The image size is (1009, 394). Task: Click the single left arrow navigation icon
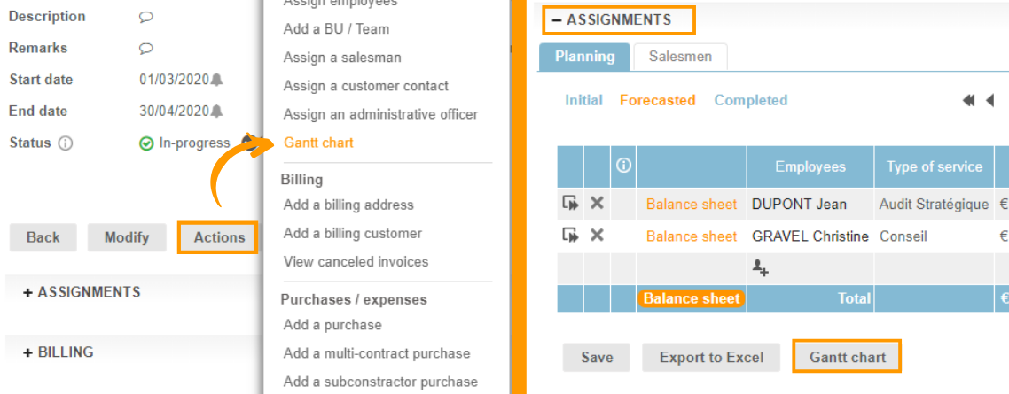pos(989,101)
